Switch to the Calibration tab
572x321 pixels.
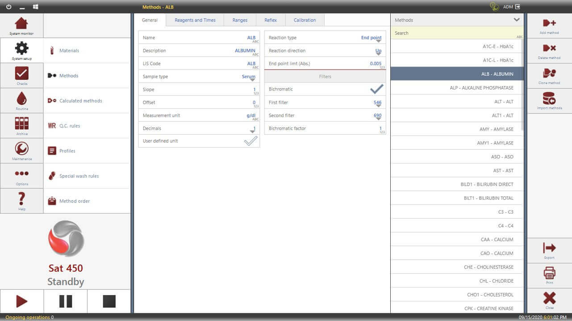[305, 20]
